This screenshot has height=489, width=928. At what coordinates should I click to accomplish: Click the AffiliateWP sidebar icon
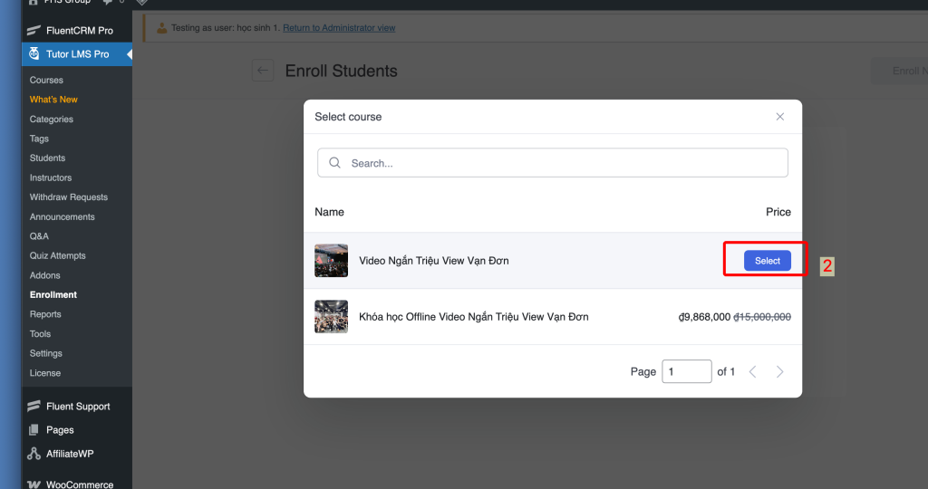pos(34,454)
